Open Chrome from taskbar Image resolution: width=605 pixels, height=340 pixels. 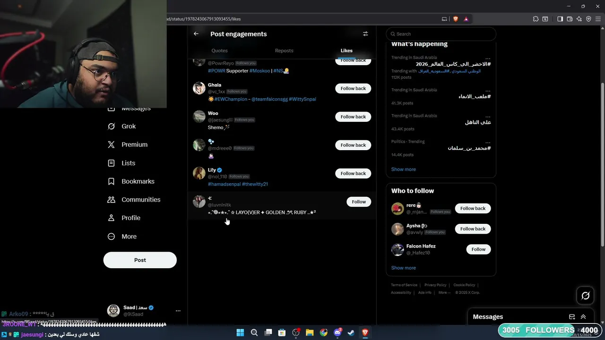point(323,332)
